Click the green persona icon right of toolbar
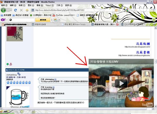 (x=154, y=20)
